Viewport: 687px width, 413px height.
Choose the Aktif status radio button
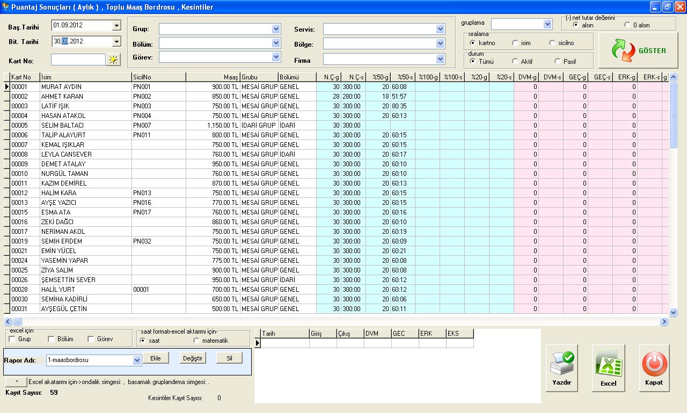(515, 62)
